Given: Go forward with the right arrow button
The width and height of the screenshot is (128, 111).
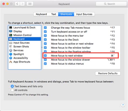Looking at the screenshot, I should [x=22, y=4].
